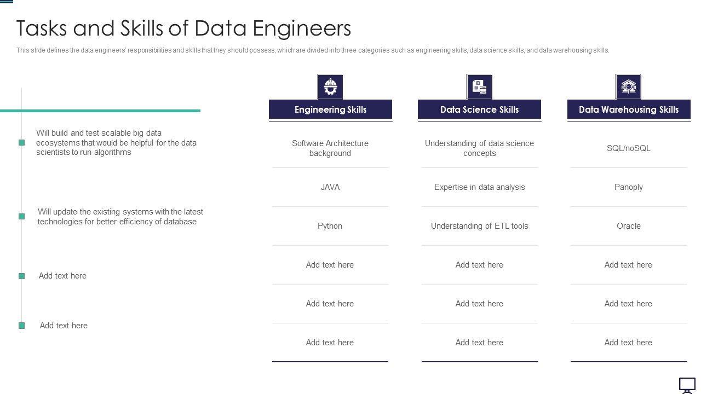Screen dimensions: 701x394
Task: Click the Data Science Skills document icon
Action: (x=479, y=86)
